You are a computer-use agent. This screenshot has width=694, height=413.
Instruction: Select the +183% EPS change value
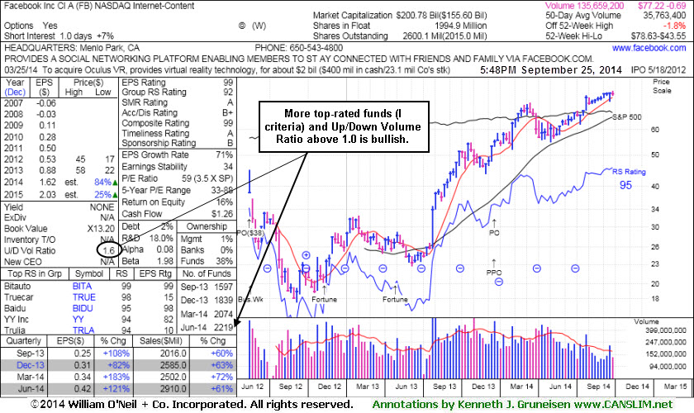coord(116,377)
